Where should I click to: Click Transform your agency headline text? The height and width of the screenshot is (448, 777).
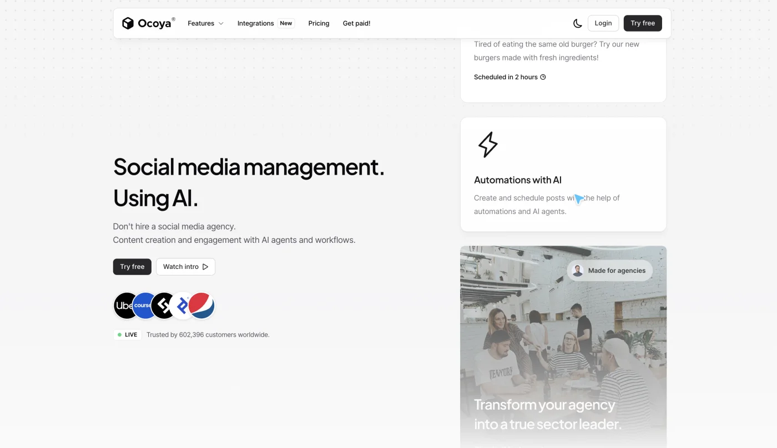click(x=548, y=415)
